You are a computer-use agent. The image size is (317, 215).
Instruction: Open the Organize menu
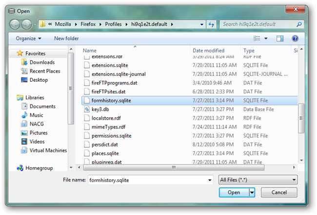[28, 38]
